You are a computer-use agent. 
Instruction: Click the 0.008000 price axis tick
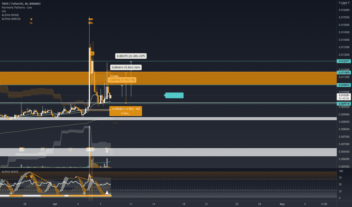click(x=344, y=129)
